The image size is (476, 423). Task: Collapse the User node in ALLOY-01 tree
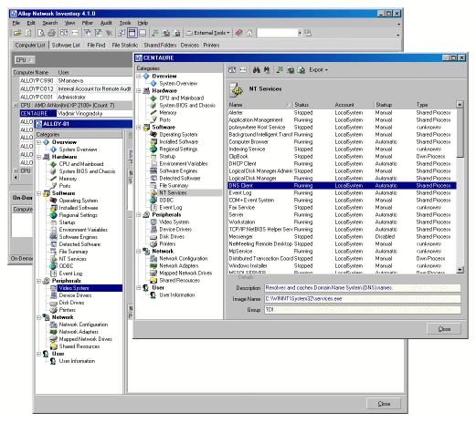point(39,354)
